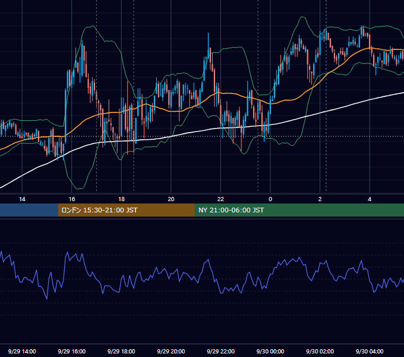Image resolution: width=404 pixels, height=357 pixels.
Task: Click the 9/30 04:00 date label
Action: pyautogui.click(x=370, y=351)
